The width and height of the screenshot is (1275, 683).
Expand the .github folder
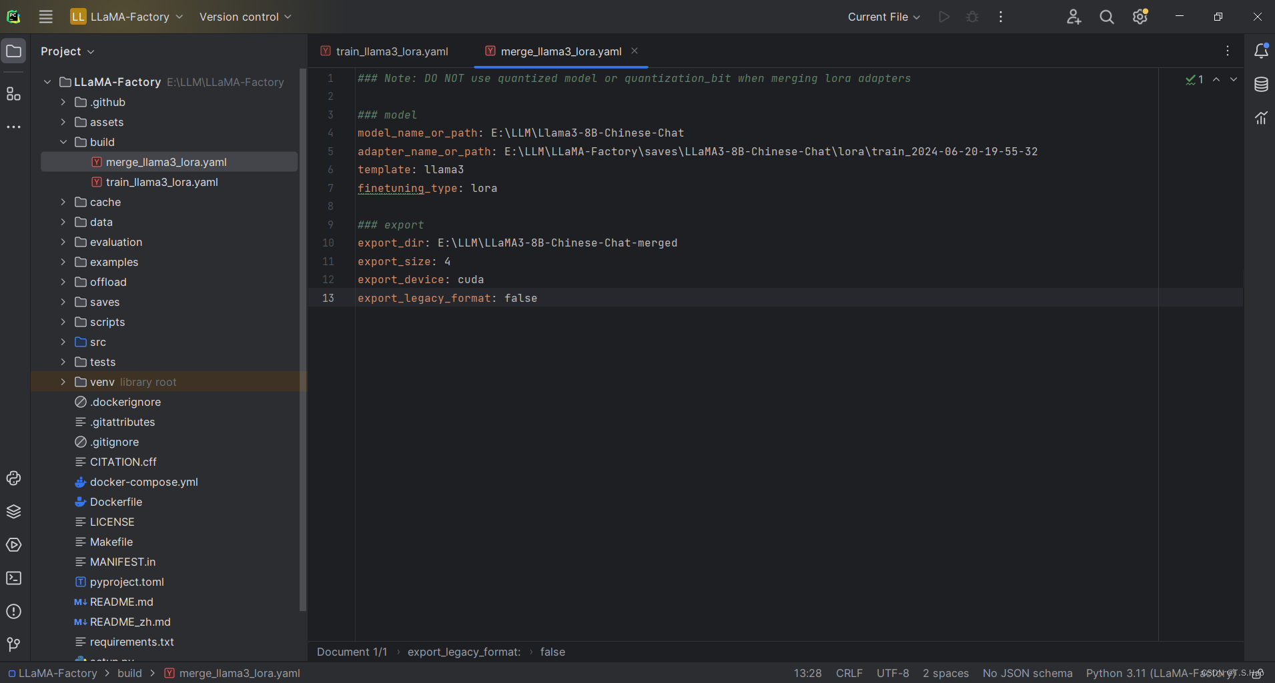coord(63,102)
